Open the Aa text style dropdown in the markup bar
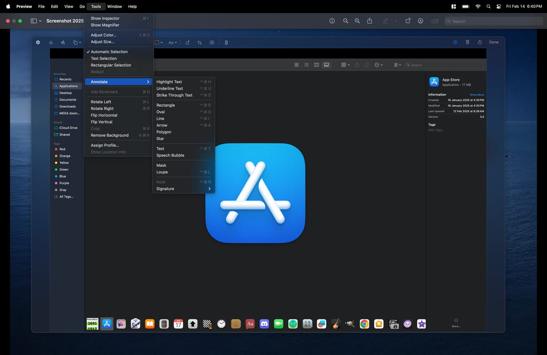Image resolution: width=547 pixels, height=355 pixels. pos(172,42)
